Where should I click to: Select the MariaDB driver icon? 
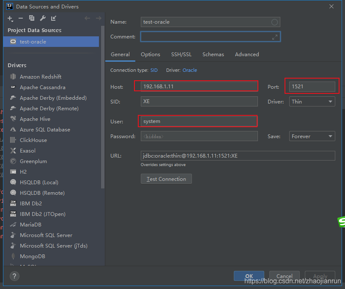click(x=13, y=224)
